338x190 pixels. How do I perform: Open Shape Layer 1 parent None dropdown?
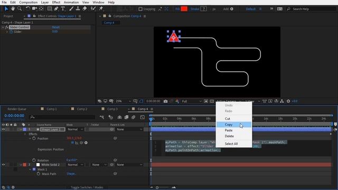129,129
